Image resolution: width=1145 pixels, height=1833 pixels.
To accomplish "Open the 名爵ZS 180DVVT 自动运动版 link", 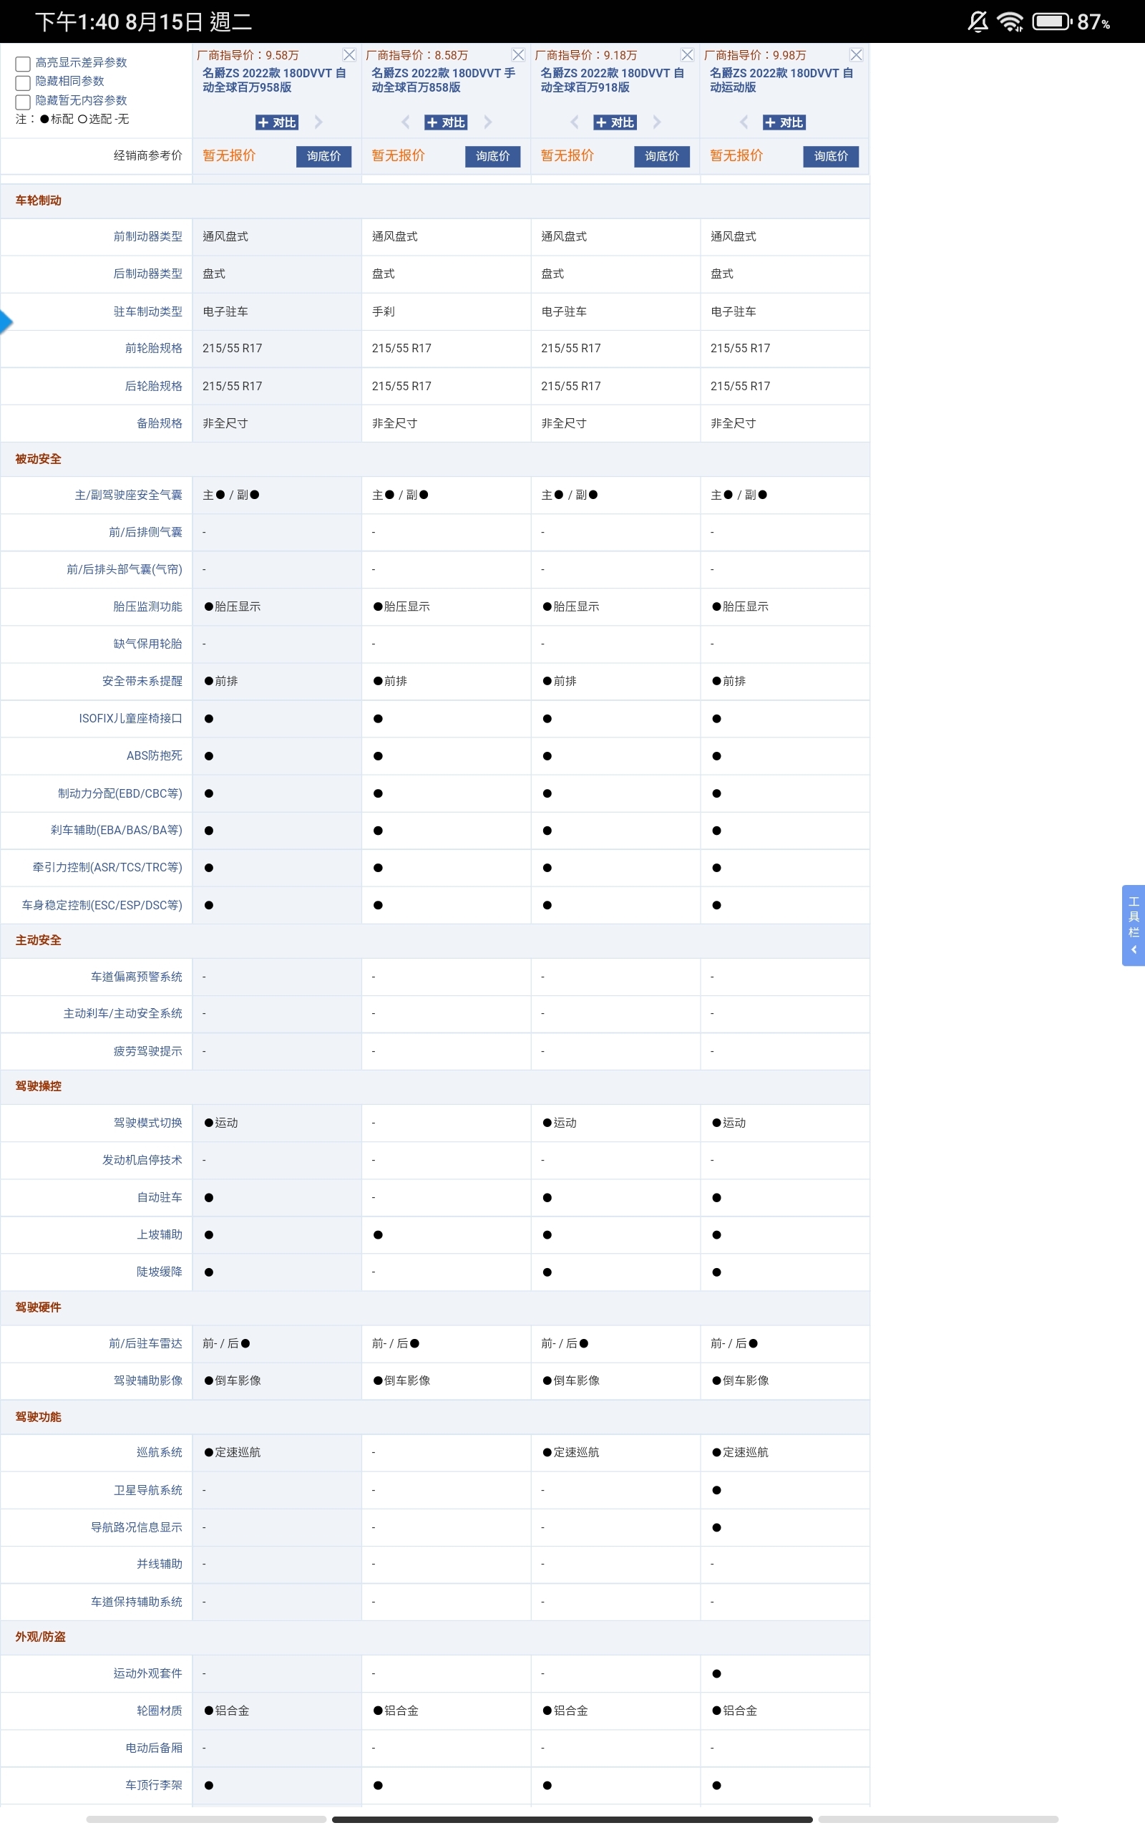I will coord(781,80).
